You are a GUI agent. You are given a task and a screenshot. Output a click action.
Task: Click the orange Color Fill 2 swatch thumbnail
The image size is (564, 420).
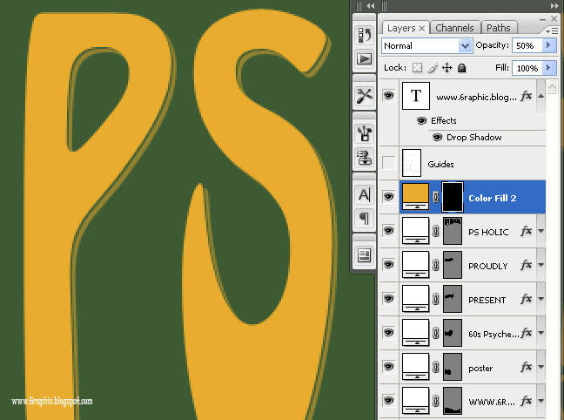click(x=415, y=197)
